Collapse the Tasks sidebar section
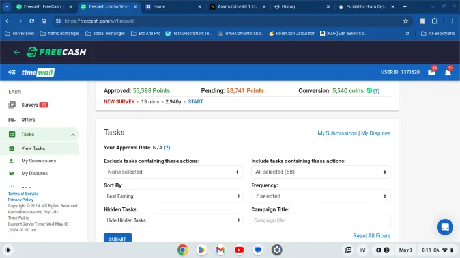The image size is (460, 258). click(73, 135)
